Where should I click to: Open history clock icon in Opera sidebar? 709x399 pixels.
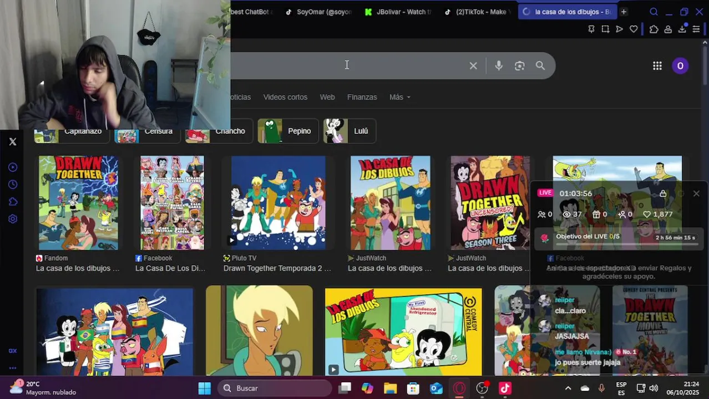coord(13,185)
